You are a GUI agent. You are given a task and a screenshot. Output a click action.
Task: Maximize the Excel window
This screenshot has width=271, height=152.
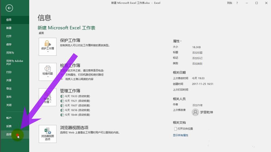[257, 3]
